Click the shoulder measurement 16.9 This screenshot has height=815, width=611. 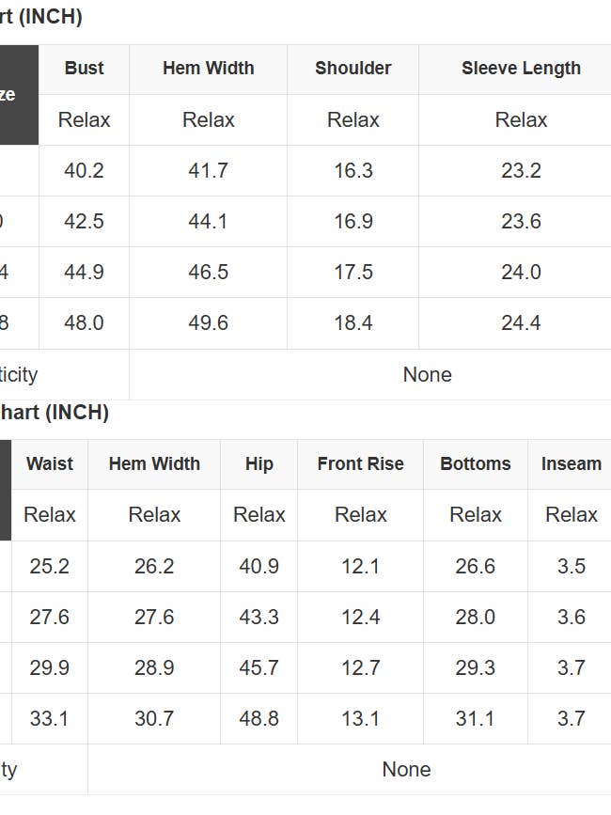[352, 222]
